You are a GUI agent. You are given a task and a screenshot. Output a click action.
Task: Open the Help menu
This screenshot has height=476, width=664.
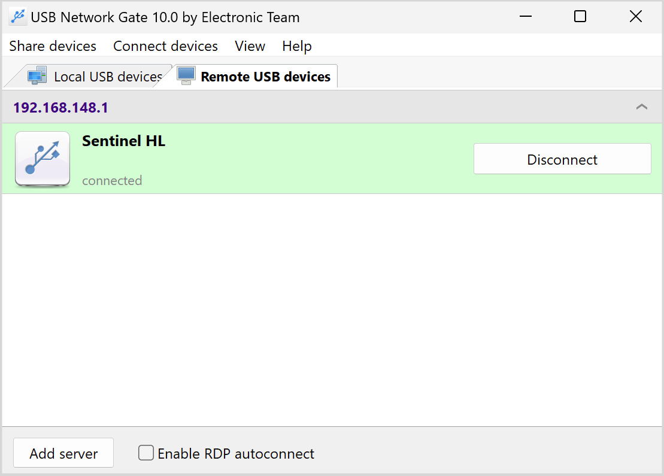coord(297,46)
